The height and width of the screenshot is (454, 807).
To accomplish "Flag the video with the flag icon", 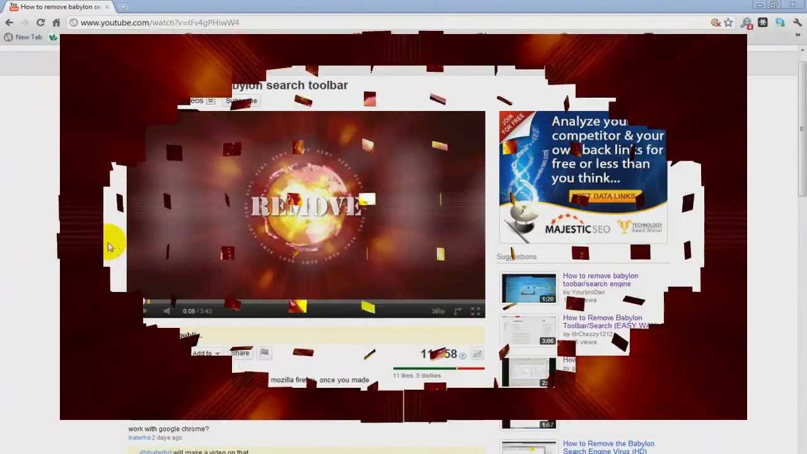I will pos(264,353).
